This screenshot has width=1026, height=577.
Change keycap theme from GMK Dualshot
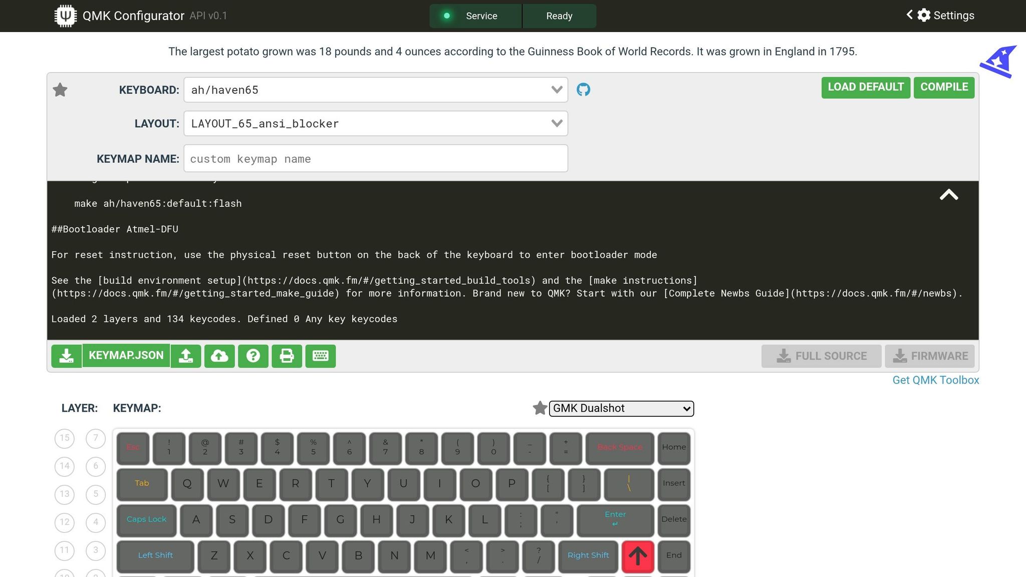click(621, 408)
